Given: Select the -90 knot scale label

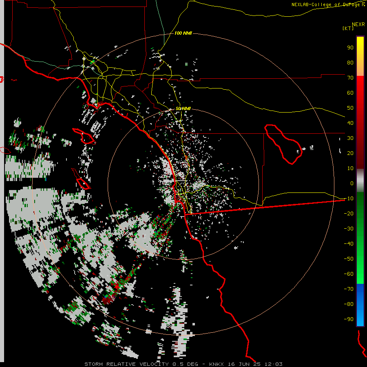Looking at the screenshot, I should pos(349,319).
